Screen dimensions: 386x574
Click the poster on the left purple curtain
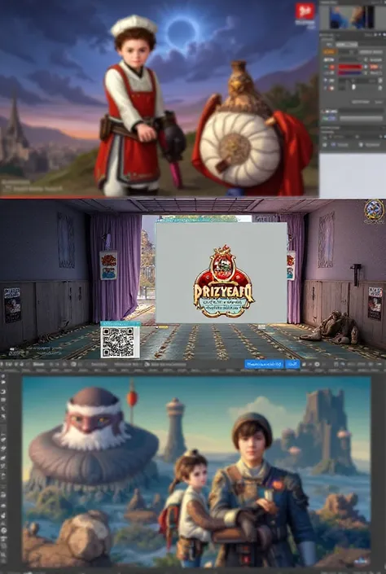(109, 265)
